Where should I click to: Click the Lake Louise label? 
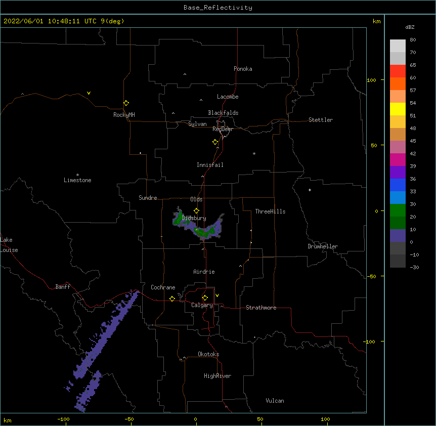click(x=9, y=245)
